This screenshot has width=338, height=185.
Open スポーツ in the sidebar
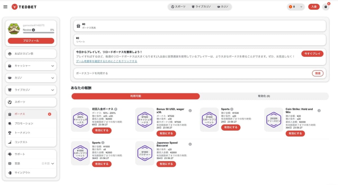[31, 102]
